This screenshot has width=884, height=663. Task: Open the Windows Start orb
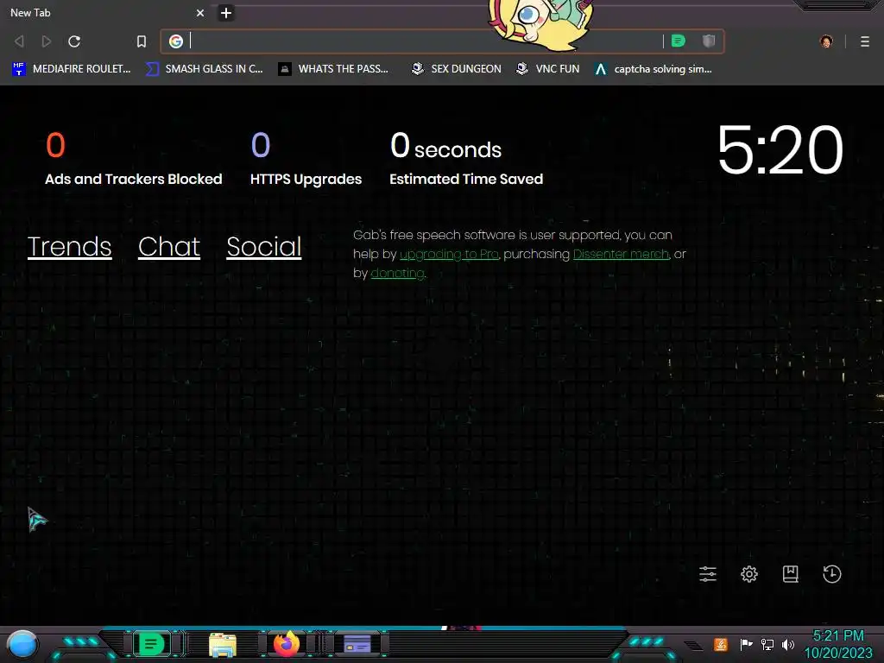[x=22, y=645]
